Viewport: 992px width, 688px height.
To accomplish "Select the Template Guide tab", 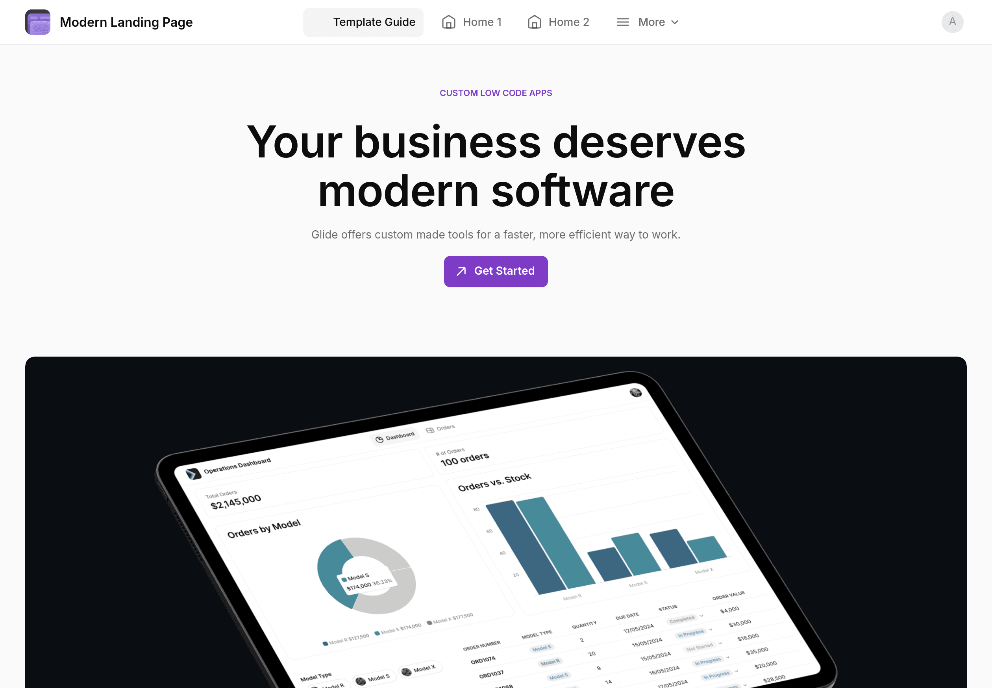I will pyautogui.click(x=374, y=22).
